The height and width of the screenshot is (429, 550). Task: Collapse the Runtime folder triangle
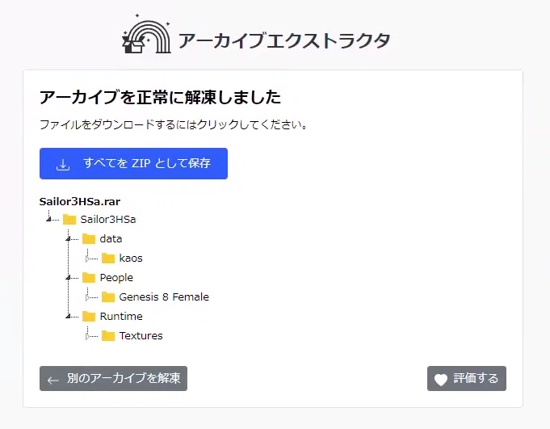[68, 316]
